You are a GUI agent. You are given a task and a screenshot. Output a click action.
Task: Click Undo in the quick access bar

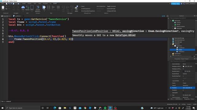click(9, 4)
